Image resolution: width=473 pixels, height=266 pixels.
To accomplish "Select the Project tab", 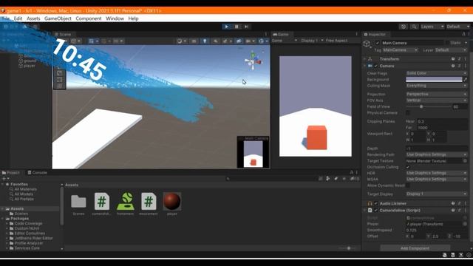I will tap(11, 172).
